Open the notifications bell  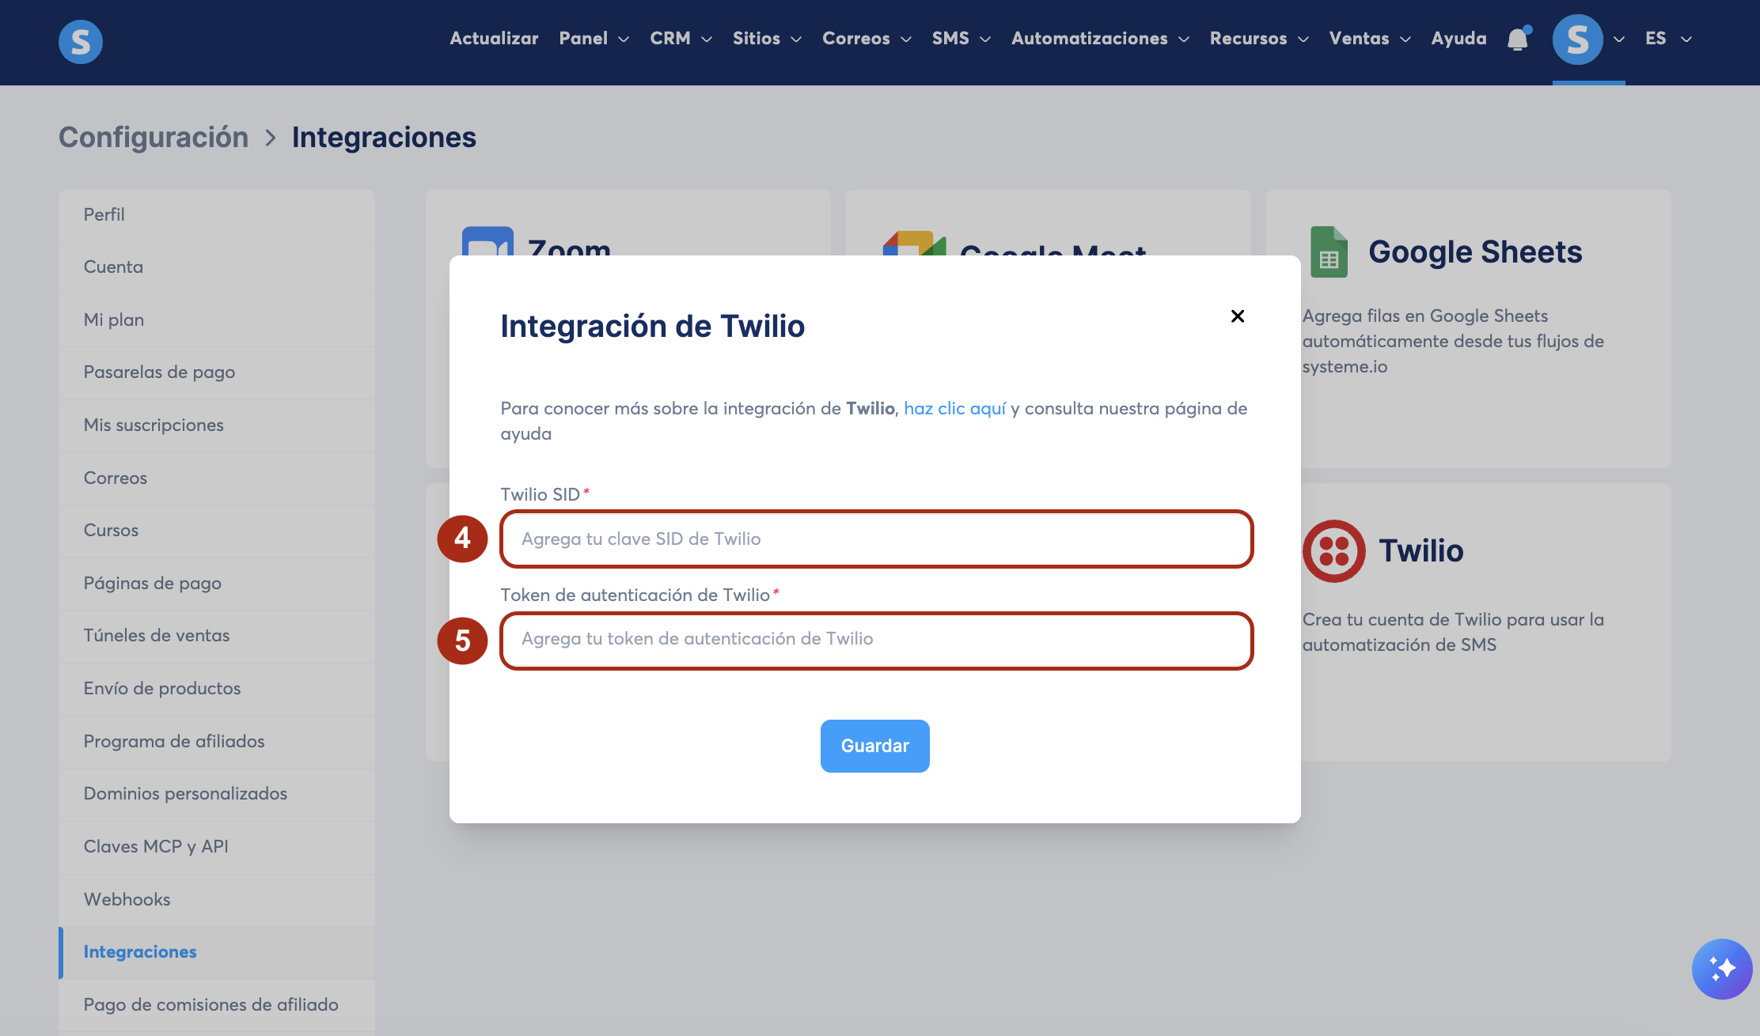tap(1518, 39)
